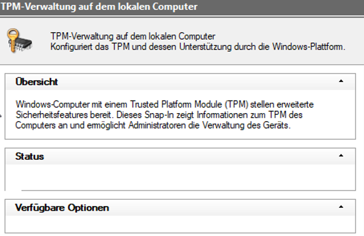Click the Übersicht section heading
This screenshot has width=364, height=236.
[37, 82]
